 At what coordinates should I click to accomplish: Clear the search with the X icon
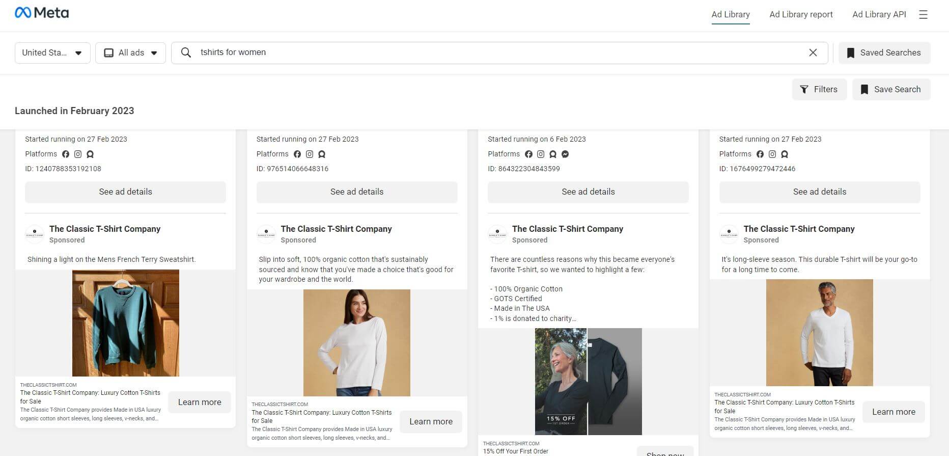813,52
